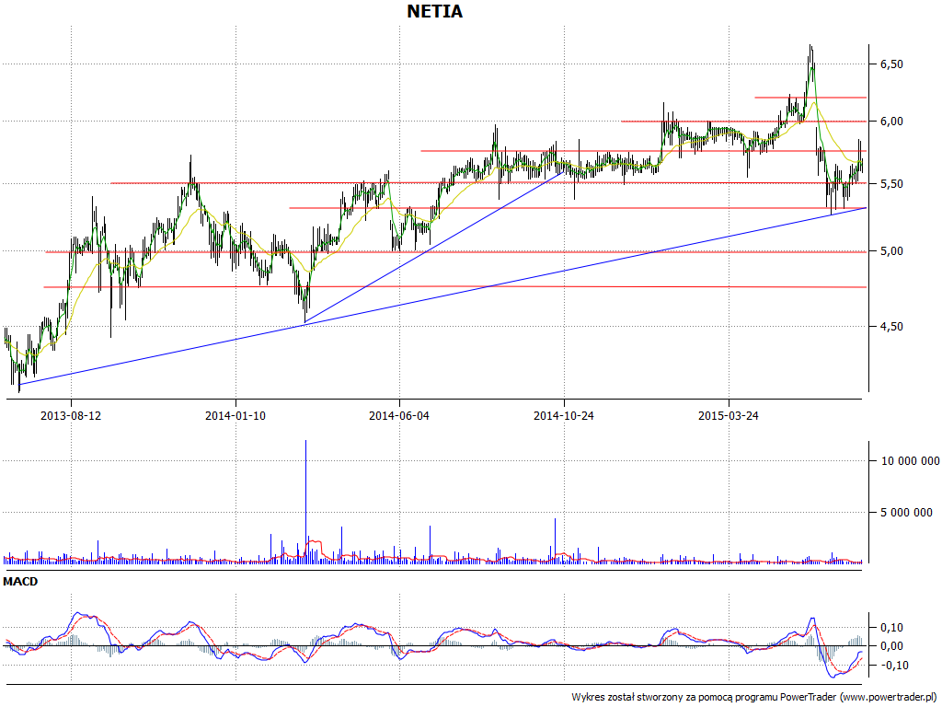The width and height of the screenshot is (942, 707).
Task: Select the 2014-10-24 date label
Action: (x=564, y=415)
